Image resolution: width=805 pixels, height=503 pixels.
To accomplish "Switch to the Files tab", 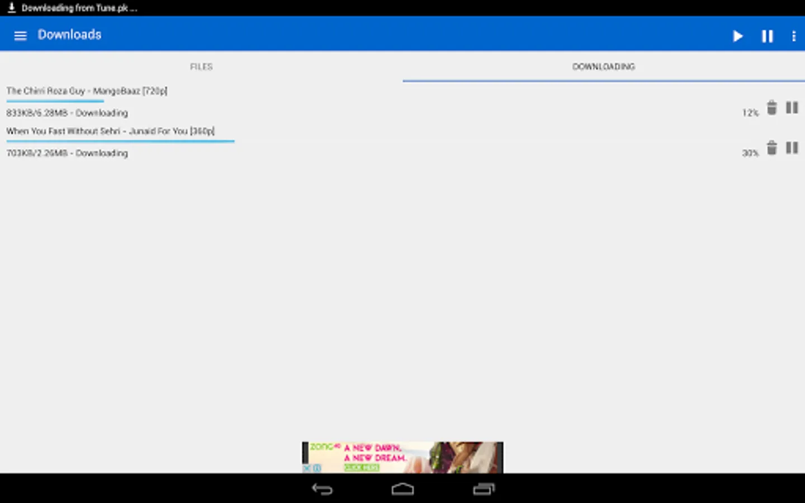I will 201,67.
